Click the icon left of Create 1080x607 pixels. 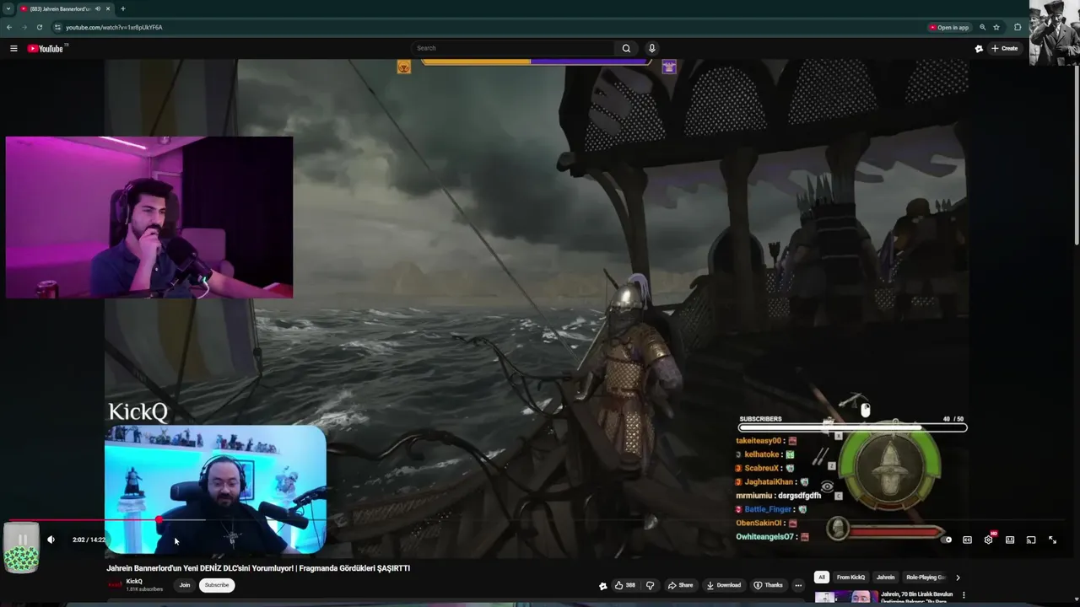979,48
